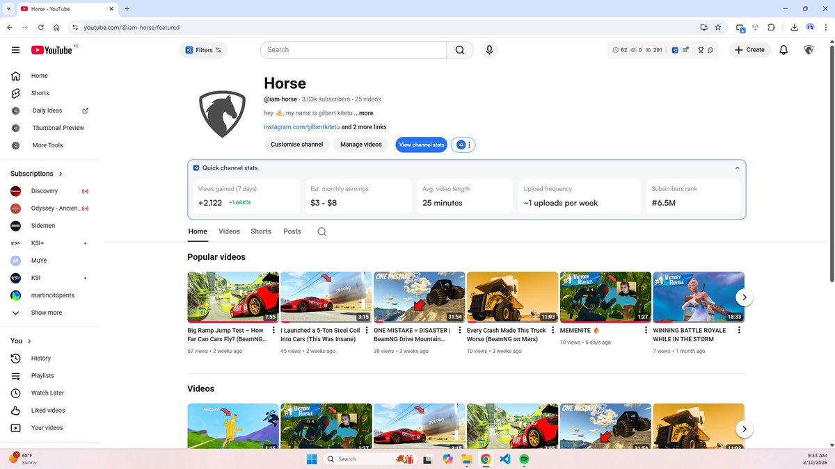
Task: Open Visual Studio Code from taskbar
Action: click(505, 459)
